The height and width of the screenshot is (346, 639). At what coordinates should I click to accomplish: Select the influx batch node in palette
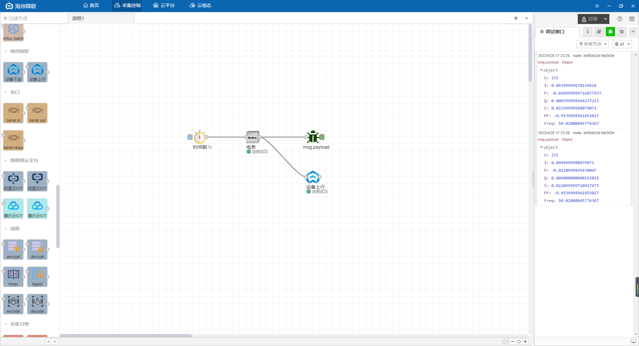[x=13, y=33]
